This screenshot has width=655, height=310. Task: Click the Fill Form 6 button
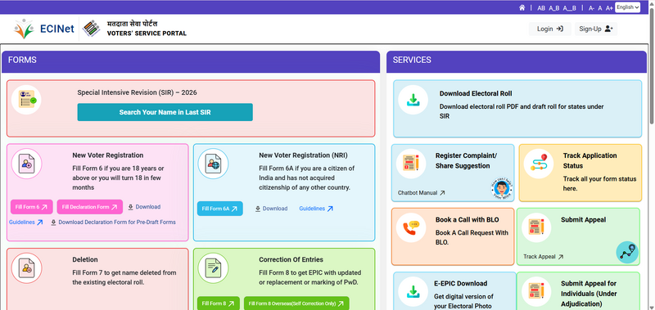coord(32,207)
